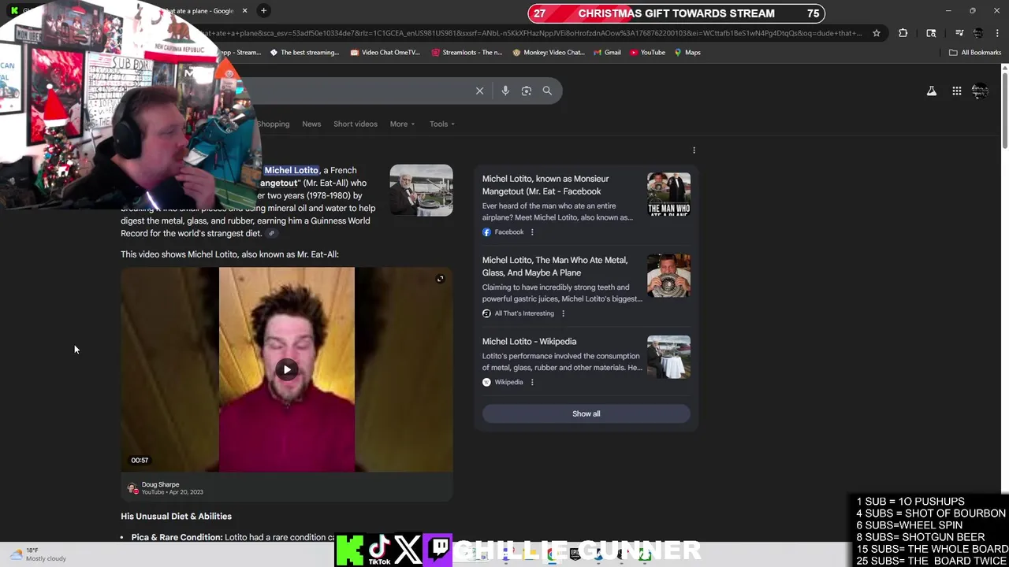The height and width of the screenshot is (567, 1009).
Task: Click the magnifier search button
Action: [547, 91]
